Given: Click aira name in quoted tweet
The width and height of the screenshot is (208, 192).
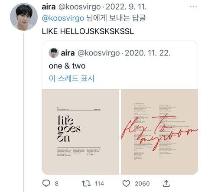Looking at the screenshot, I should (x=68, y=53).
